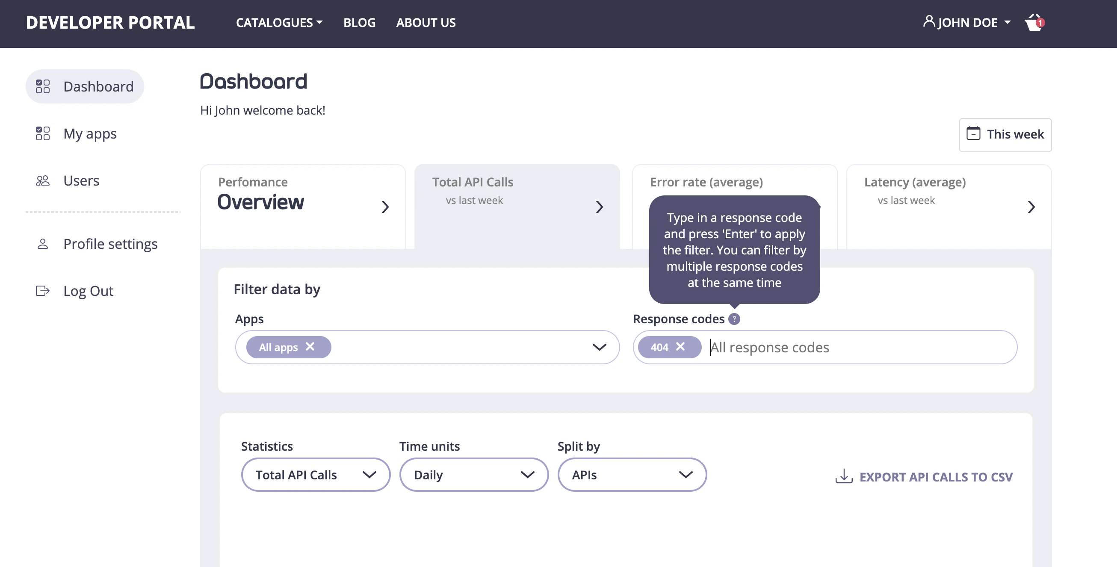Click the calendar icon on the This week button
This screenshot has width=1117, height=567.
pos(973,135)
